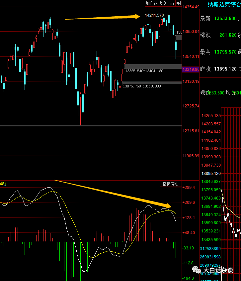The image size is (241, 281).
Task: Click the 12725.74 price axis value
Action: pos(191,106)
